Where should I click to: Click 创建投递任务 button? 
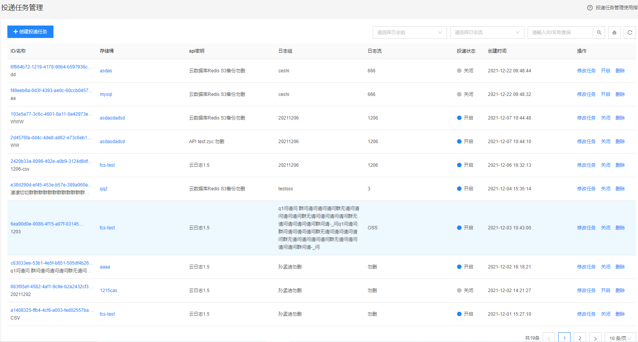tap(30, 32)
